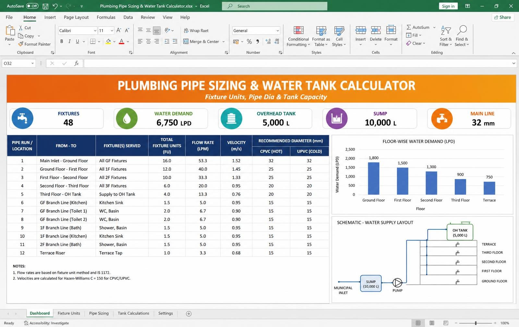Click the Save icon in title bar
Image resolution: width=519 pixels, height=327 pixels.
click(x=45, y=6)
